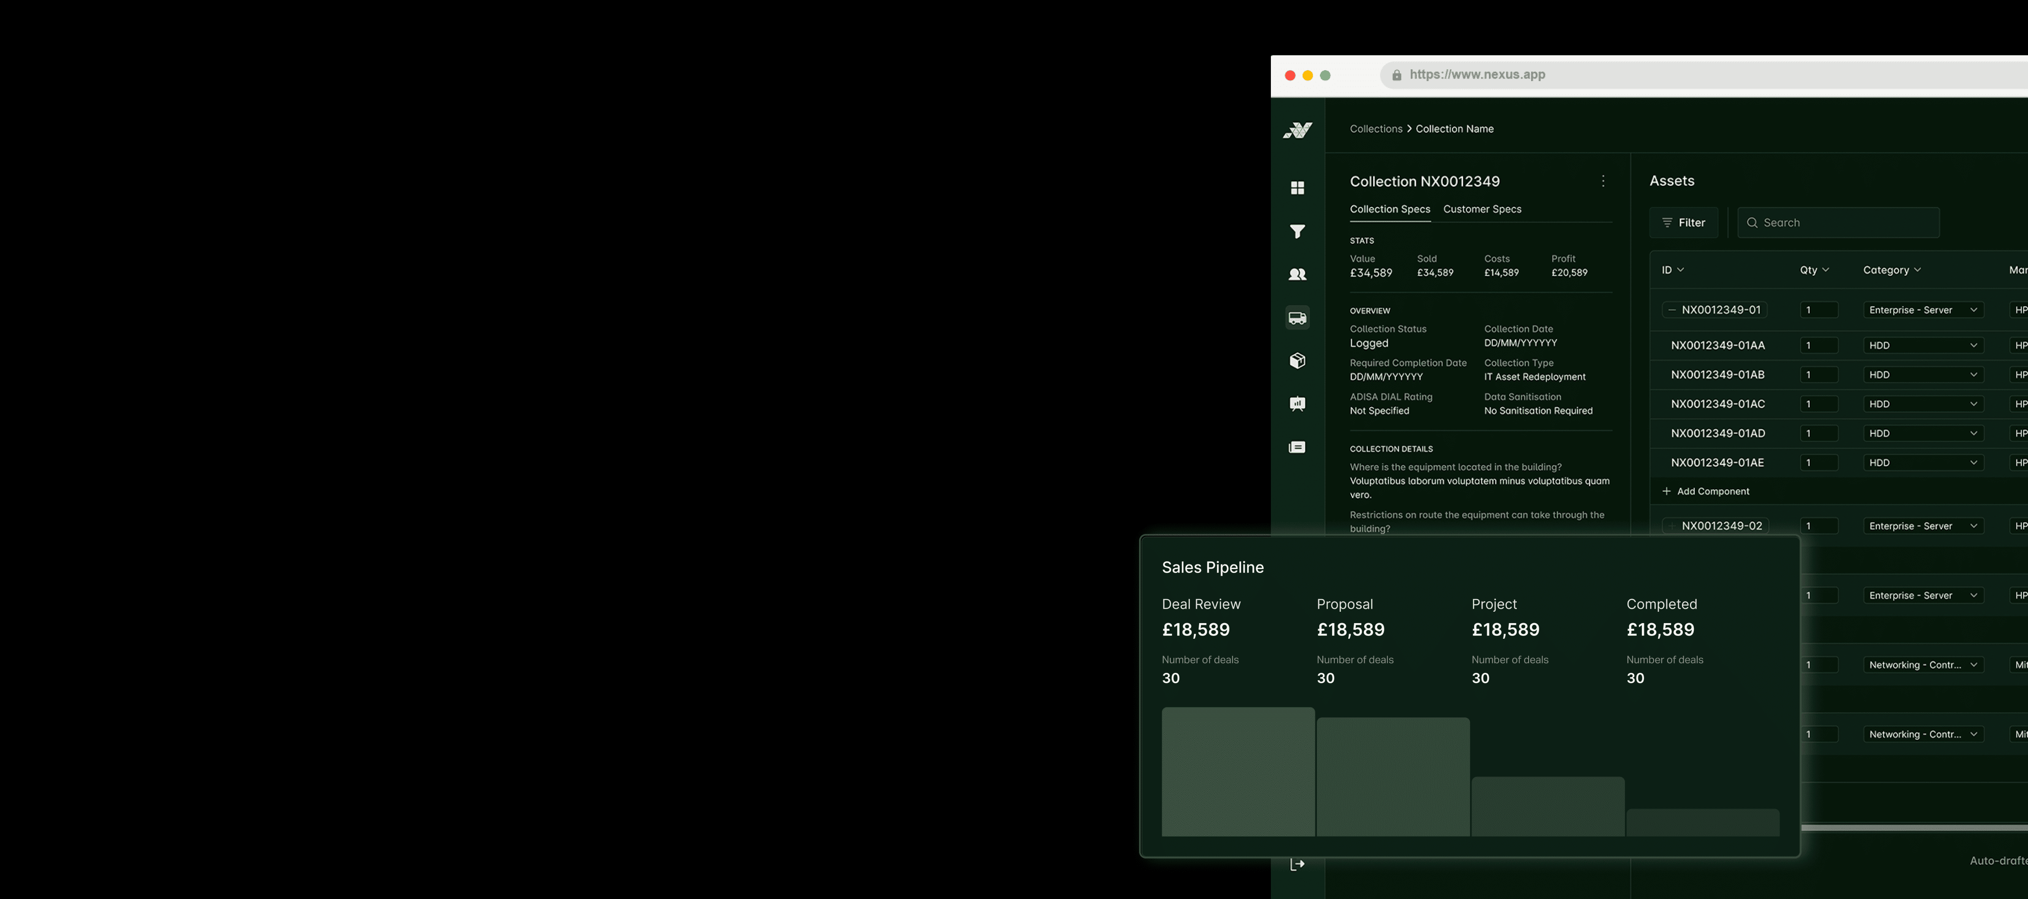Switch to the Customer Specs tab
Image resolution: width=2028 pixels, height=899 pixels.
click(1482, 210)
